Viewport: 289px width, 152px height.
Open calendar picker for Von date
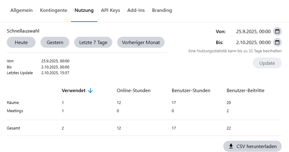pos(277,31)
